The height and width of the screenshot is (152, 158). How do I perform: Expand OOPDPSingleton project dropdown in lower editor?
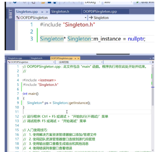coord(54,62)
